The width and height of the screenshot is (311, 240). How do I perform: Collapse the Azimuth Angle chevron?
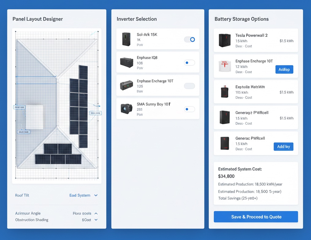(96, 213)
